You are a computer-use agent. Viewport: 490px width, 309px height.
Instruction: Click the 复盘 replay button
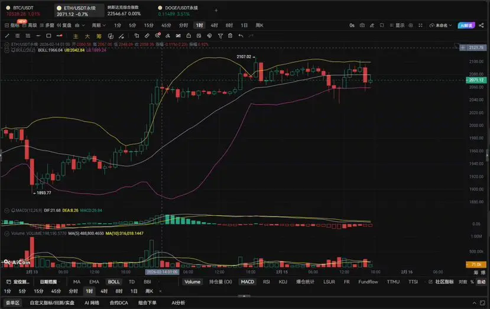point(64,25)
